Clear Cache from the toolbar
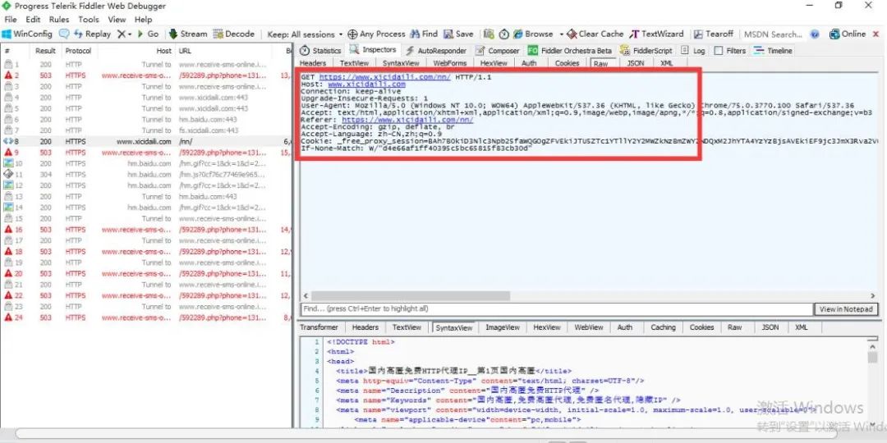Viewport: 887px width, 443px height. coord(595,34)
